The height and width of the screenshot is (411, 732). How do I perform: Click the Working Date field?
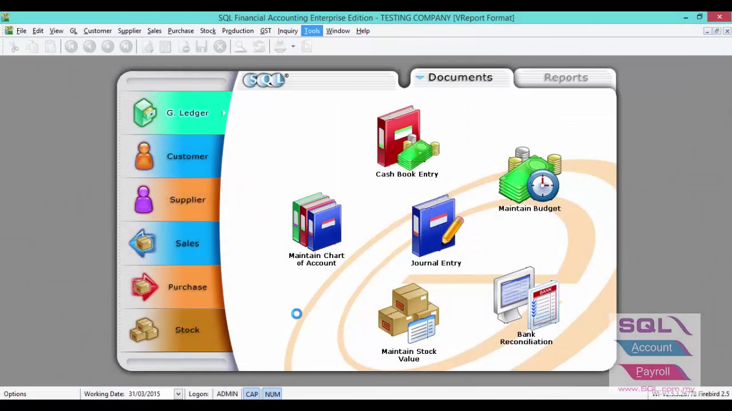[150, 394]
